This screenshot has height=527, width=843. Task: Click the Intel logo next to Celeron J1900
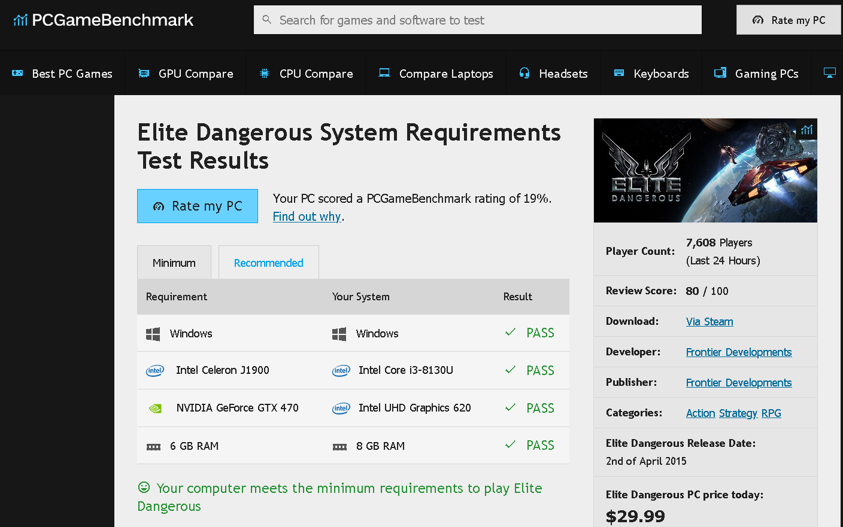[x=154, y=370]
